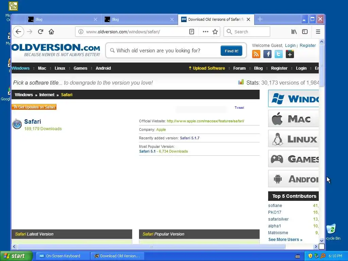The width and height of the screenshot is (348, 261).
Task: Click the Apple company link
Action: click(161, 129)
